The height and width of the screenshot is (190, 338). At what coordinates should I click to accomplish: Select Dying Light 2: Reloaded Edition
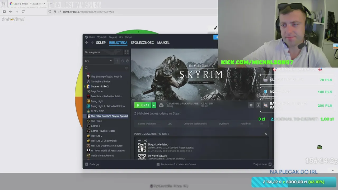coord(108,106)
